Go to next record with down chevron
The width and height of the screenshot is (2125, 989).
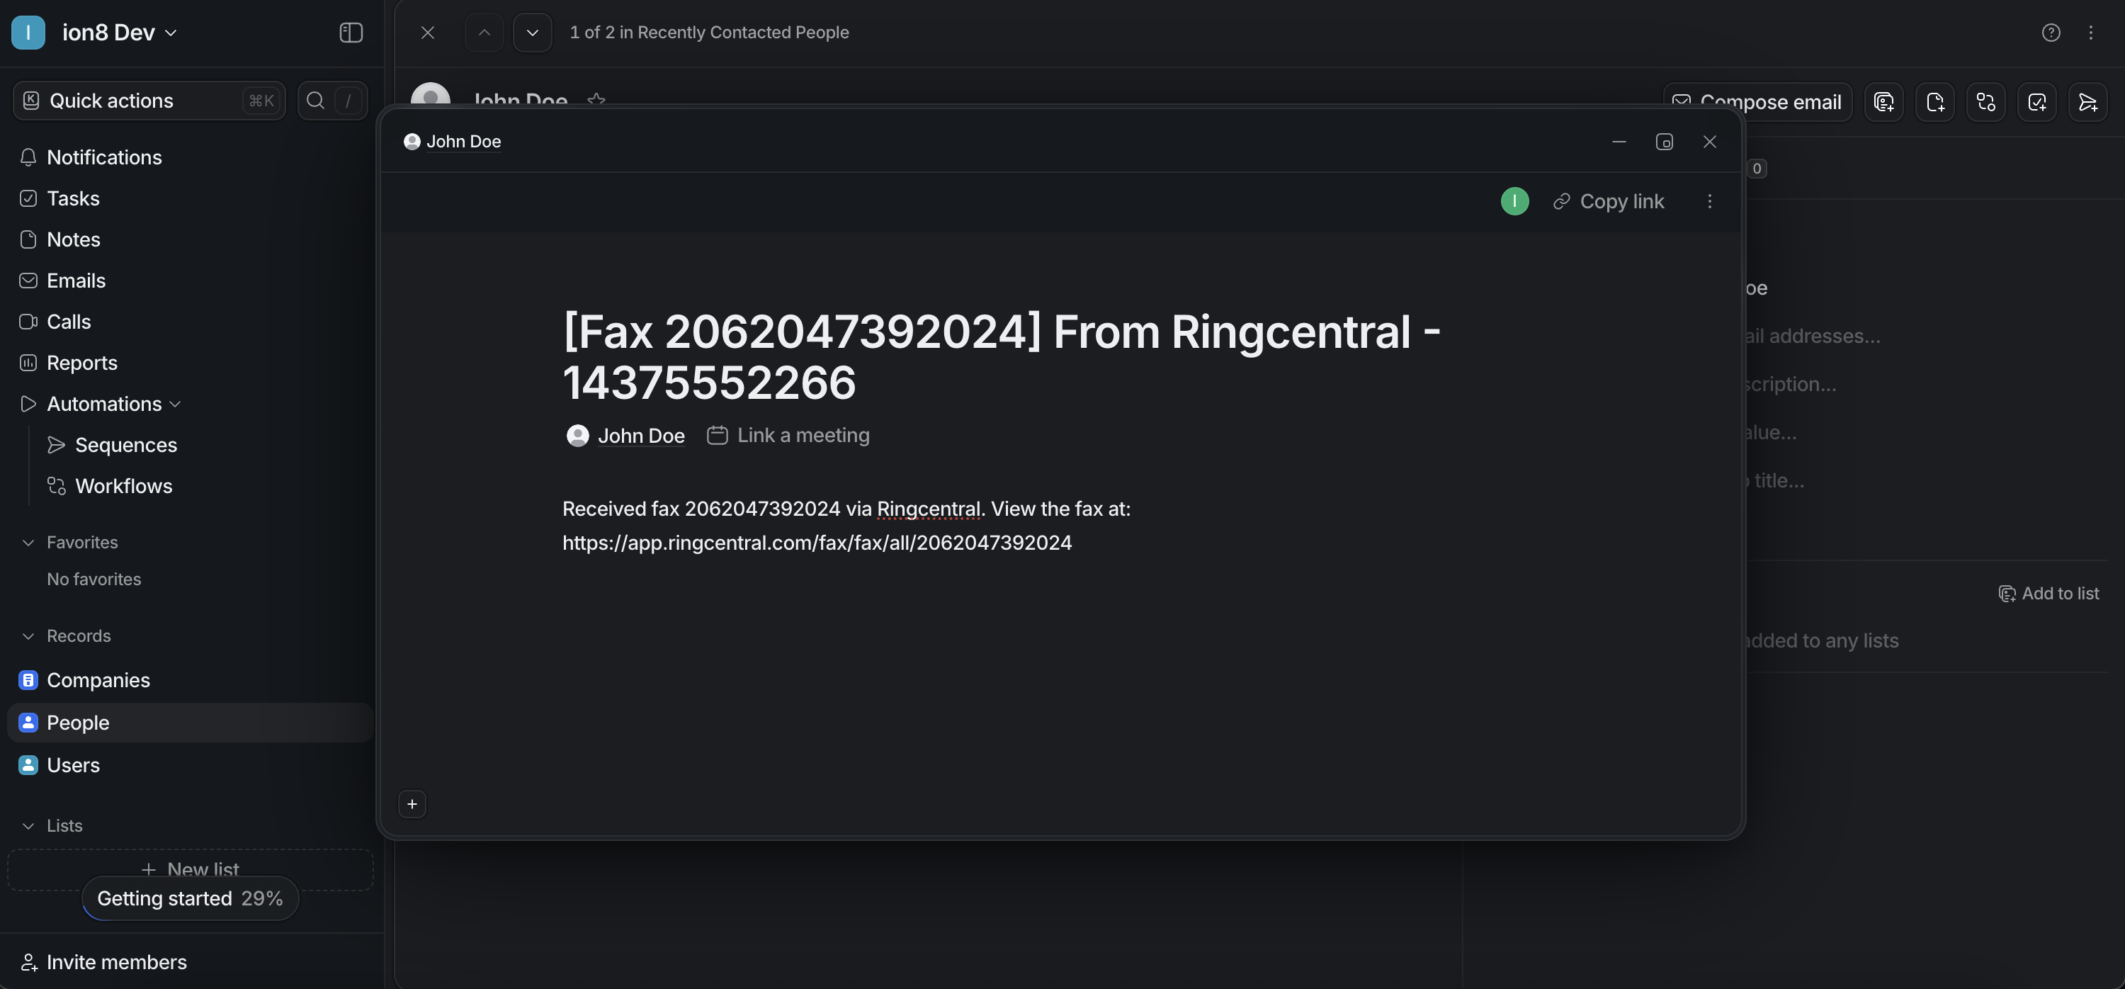click(x=532, y=32)
